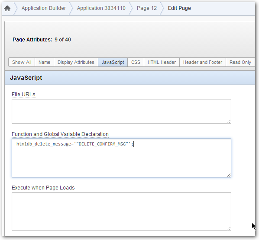Click the Execute when Page Loads label

coord(43,188)
